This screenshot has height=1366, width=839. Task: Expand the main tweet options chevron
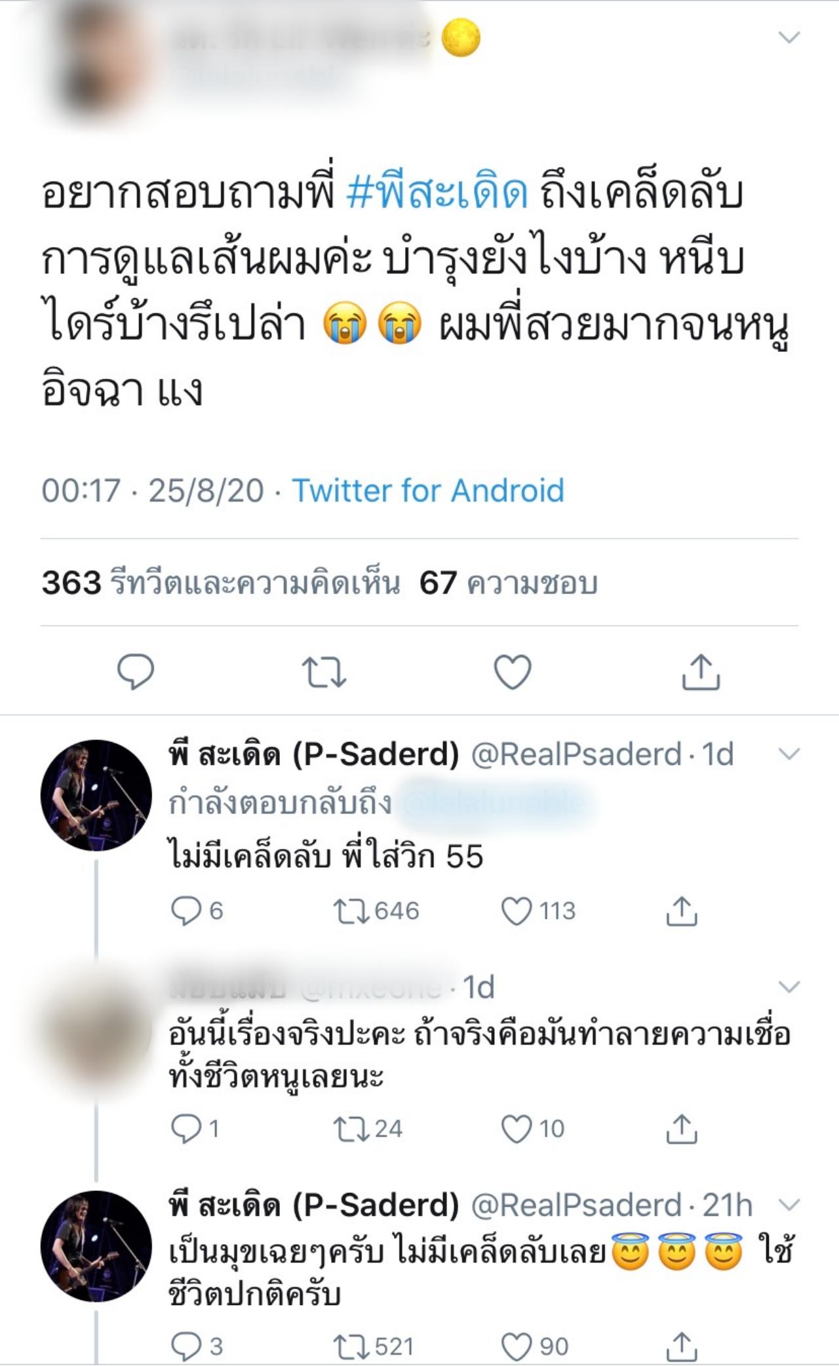[789, 37]
